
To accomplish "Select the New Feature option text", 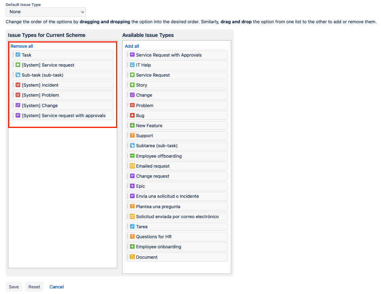I will 149,126.
